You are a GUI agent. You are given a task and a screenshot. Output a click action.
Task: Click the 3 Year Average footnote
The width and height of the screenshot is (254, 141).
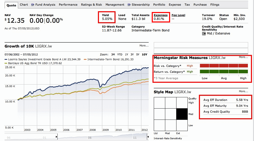[166, 78]
